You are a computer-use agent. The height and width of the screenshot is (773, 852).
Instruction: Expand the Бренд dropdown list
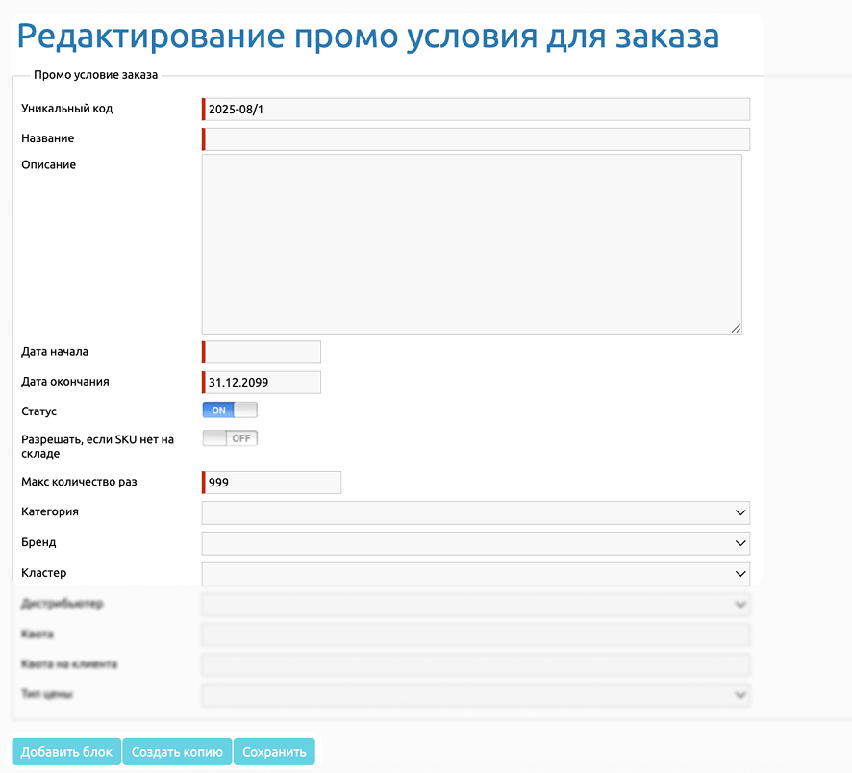[x=475, y=543]
